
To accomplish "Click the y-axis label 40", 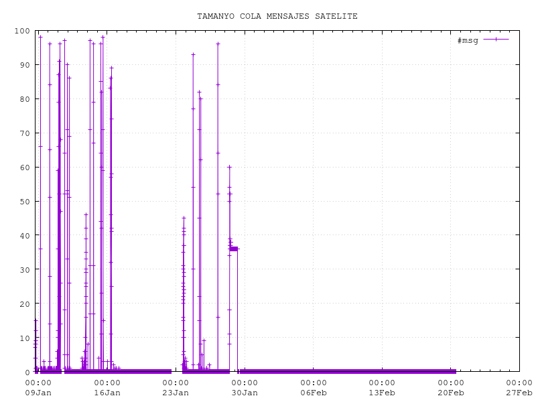I will 25,236.
